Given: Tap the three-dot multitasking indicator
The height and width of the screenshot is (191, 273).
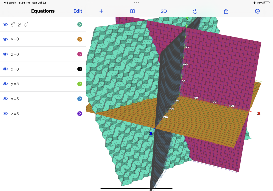Looking at the screenshot, I should (x=136, y=3).
